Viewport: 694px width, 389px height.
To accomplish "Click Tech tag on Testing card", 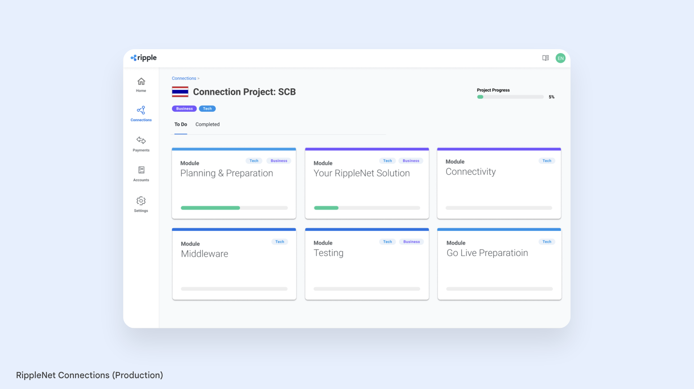I will click(387, 242).
